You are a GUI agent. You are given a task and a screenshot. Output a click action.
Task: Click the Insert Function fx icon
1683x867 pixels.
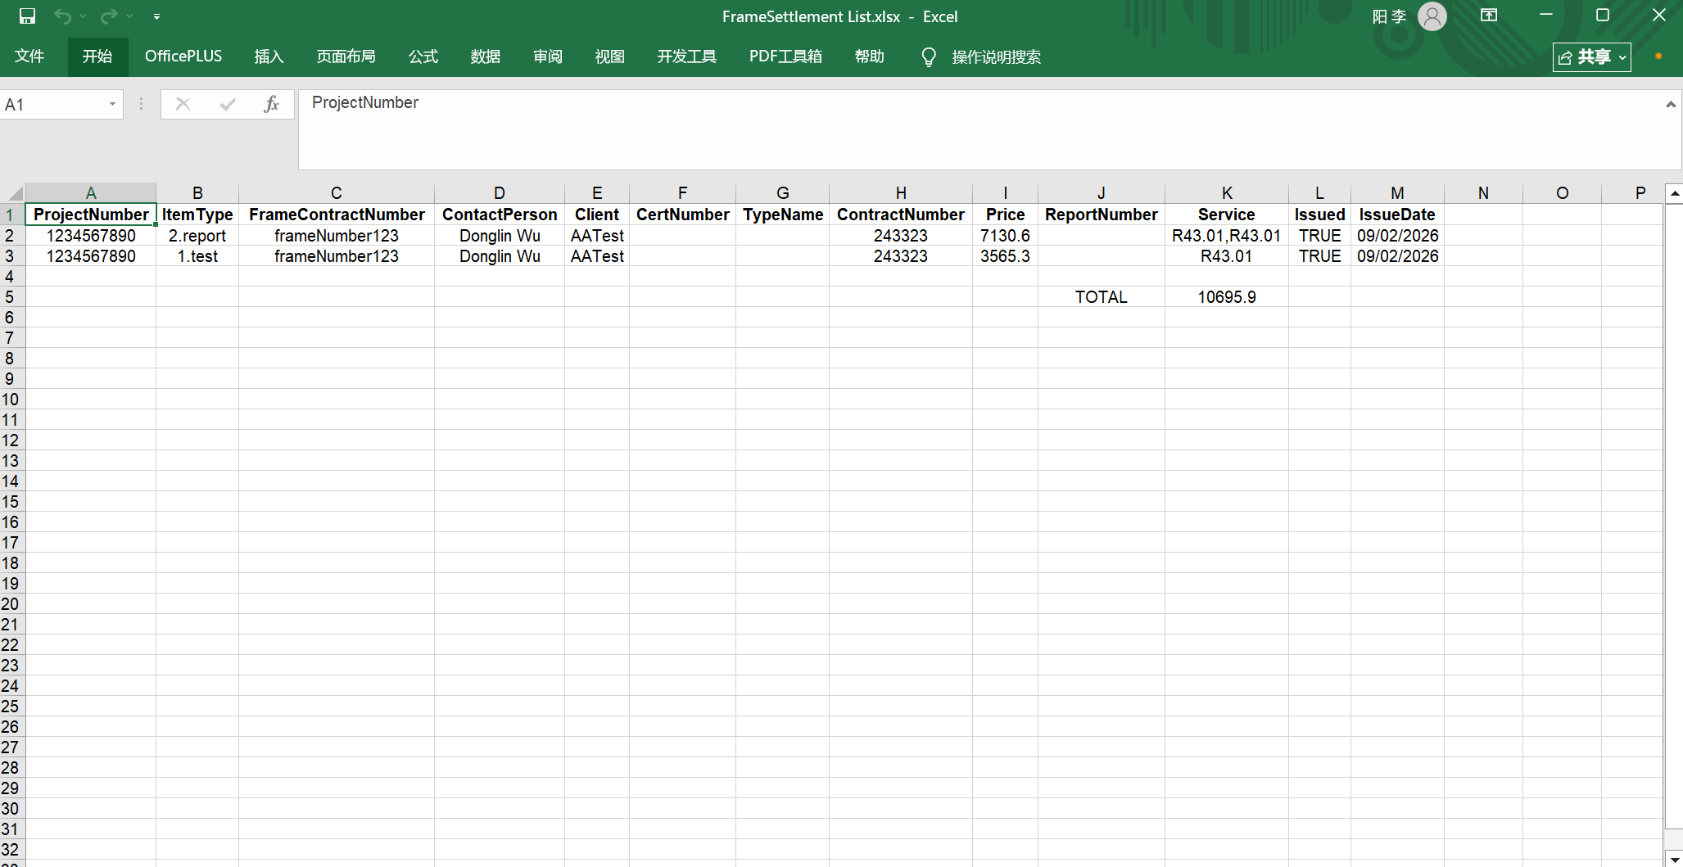click(271, 104)
